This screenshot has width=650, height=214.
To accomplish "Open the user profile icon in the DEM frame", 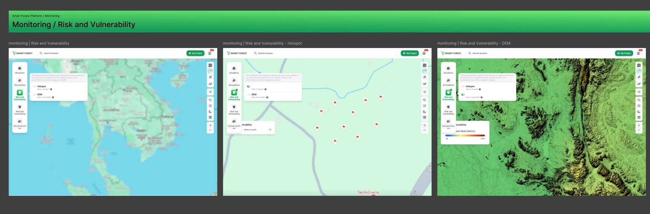I will point(638,53).
